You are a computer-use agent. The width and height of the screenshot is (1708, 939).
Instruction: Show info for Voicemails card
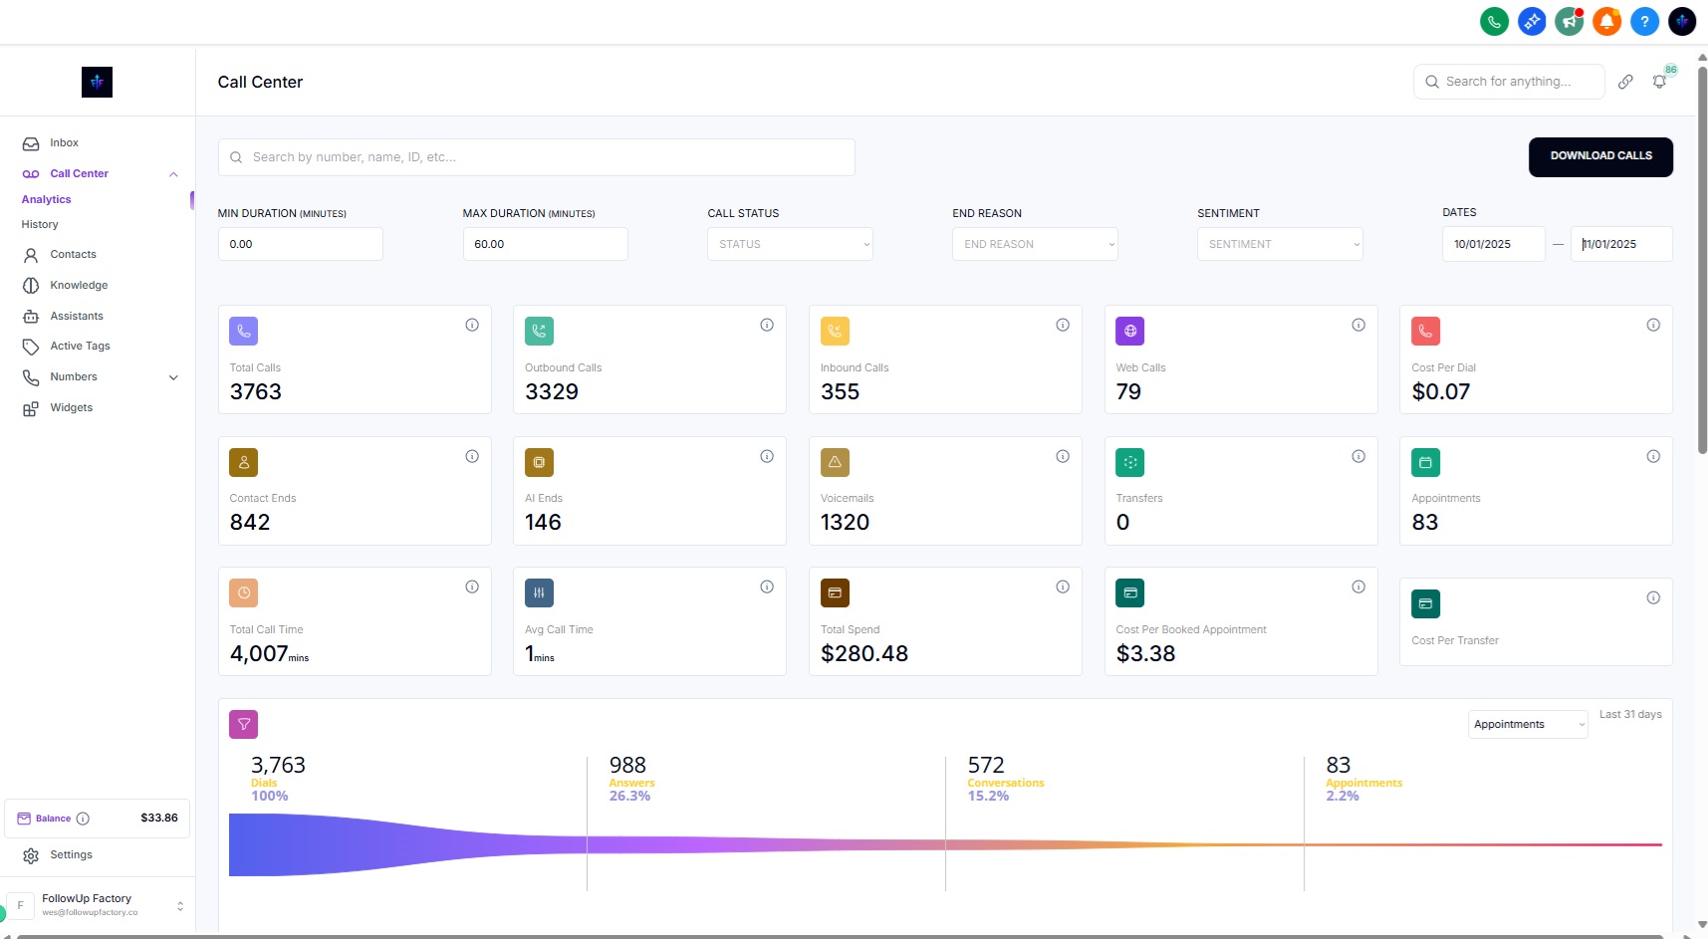[x=1063, y=456]
